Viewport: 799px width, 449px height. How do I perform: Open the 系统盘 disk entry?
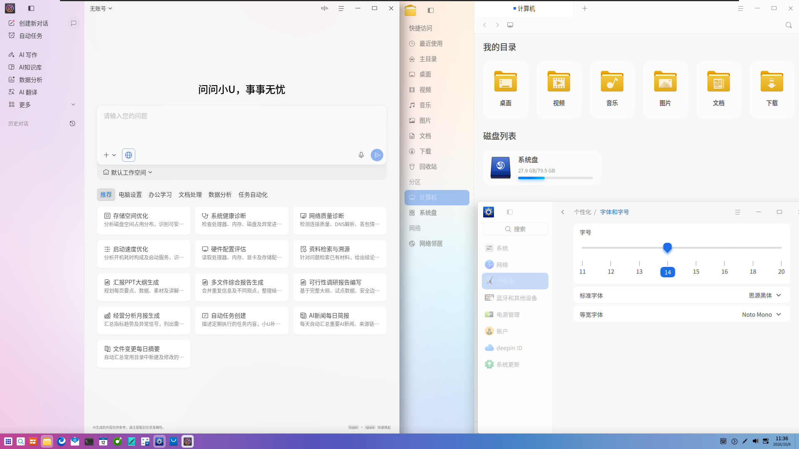pos(542,167)
